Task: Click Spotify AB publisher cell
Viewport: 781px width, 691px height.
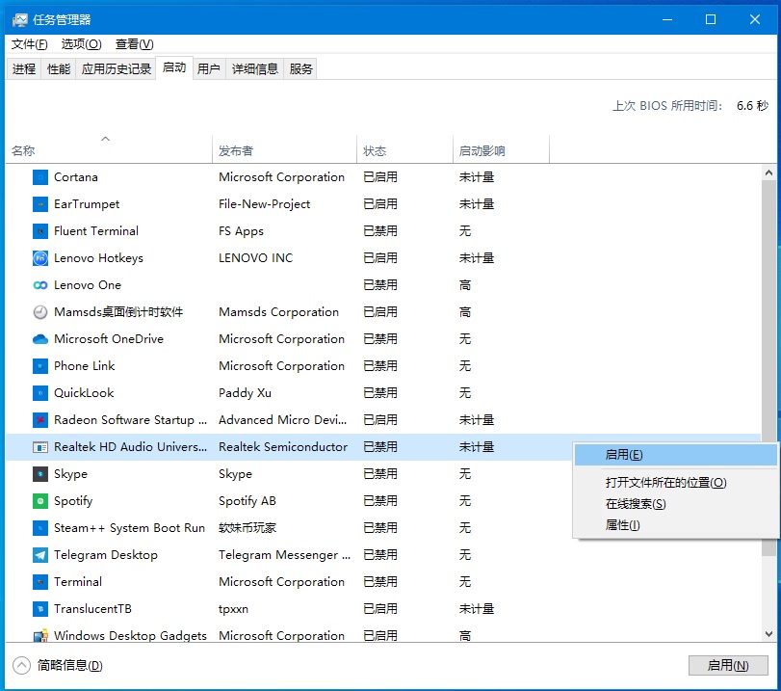Action: coord(247,501)
